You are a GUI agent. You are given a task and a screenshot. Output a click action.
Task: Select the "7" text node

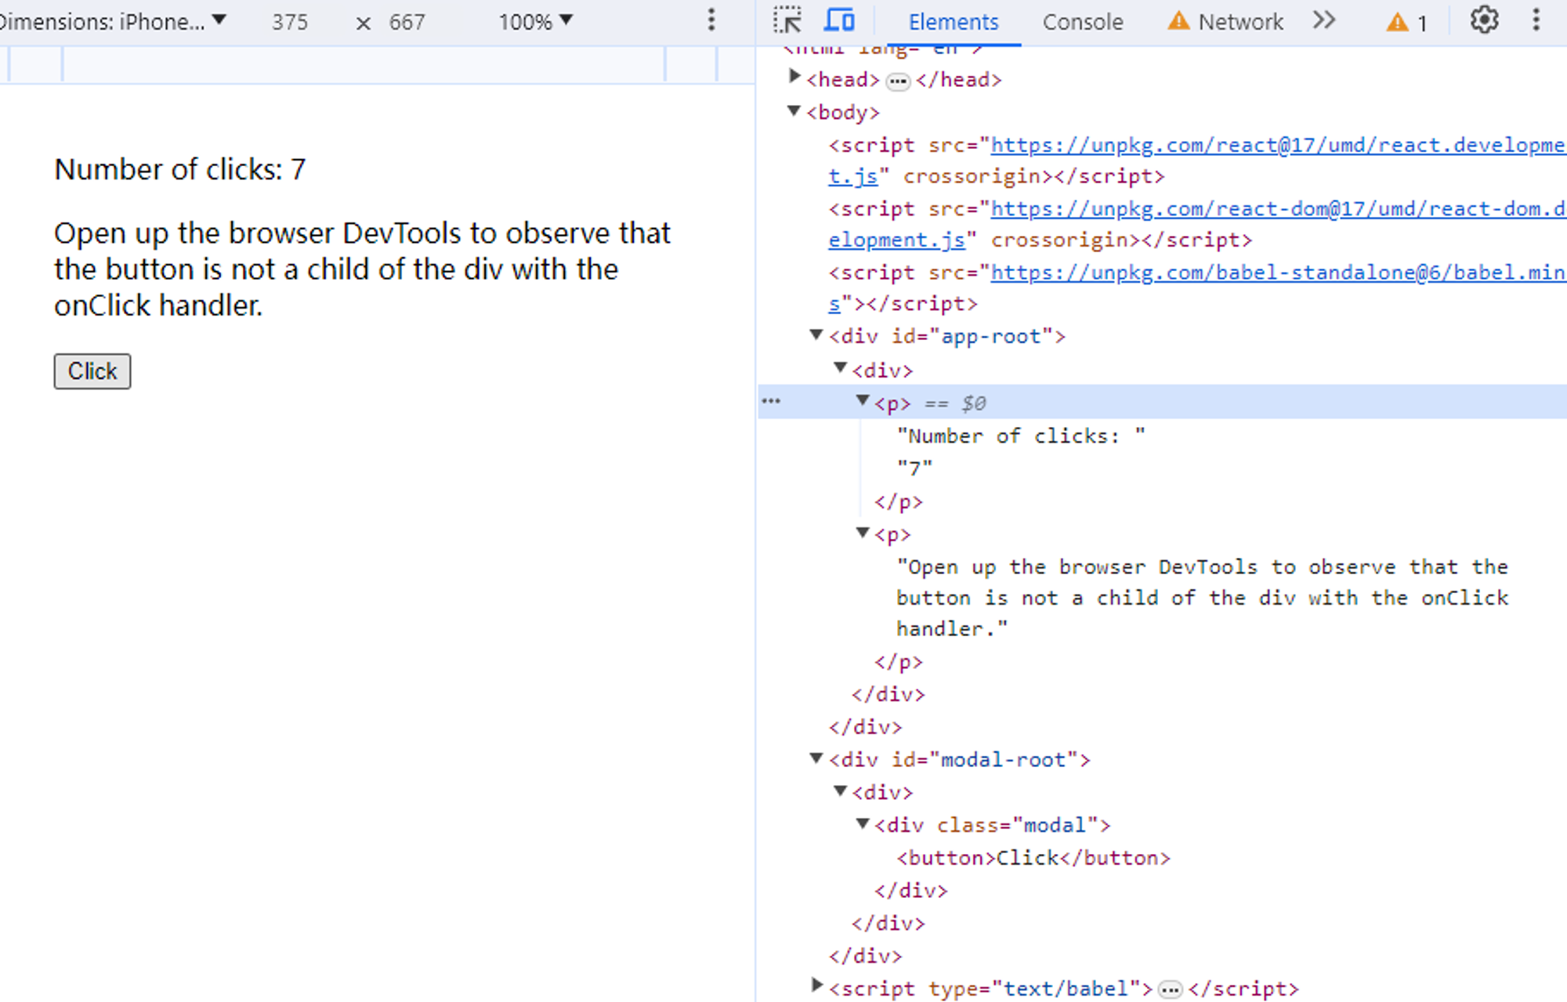914,468
